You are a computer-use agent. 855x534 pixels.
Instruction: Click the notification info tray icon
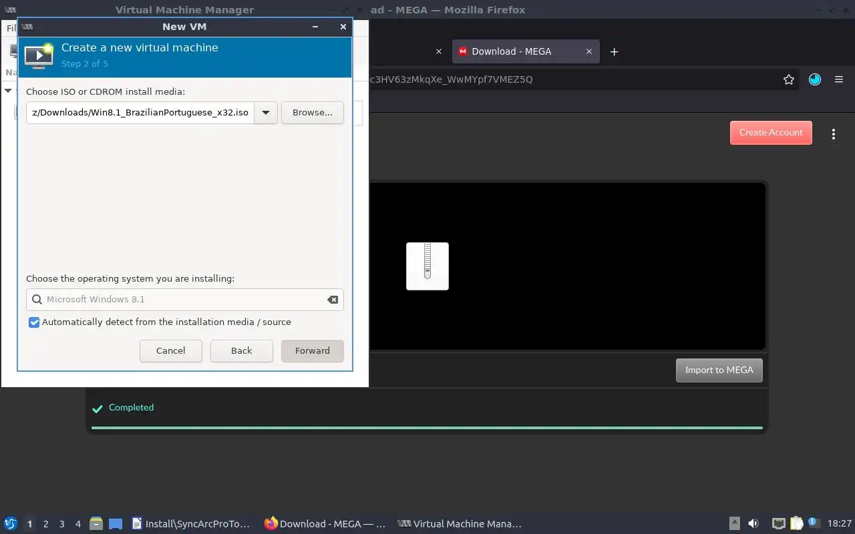(x=814, y=523)
